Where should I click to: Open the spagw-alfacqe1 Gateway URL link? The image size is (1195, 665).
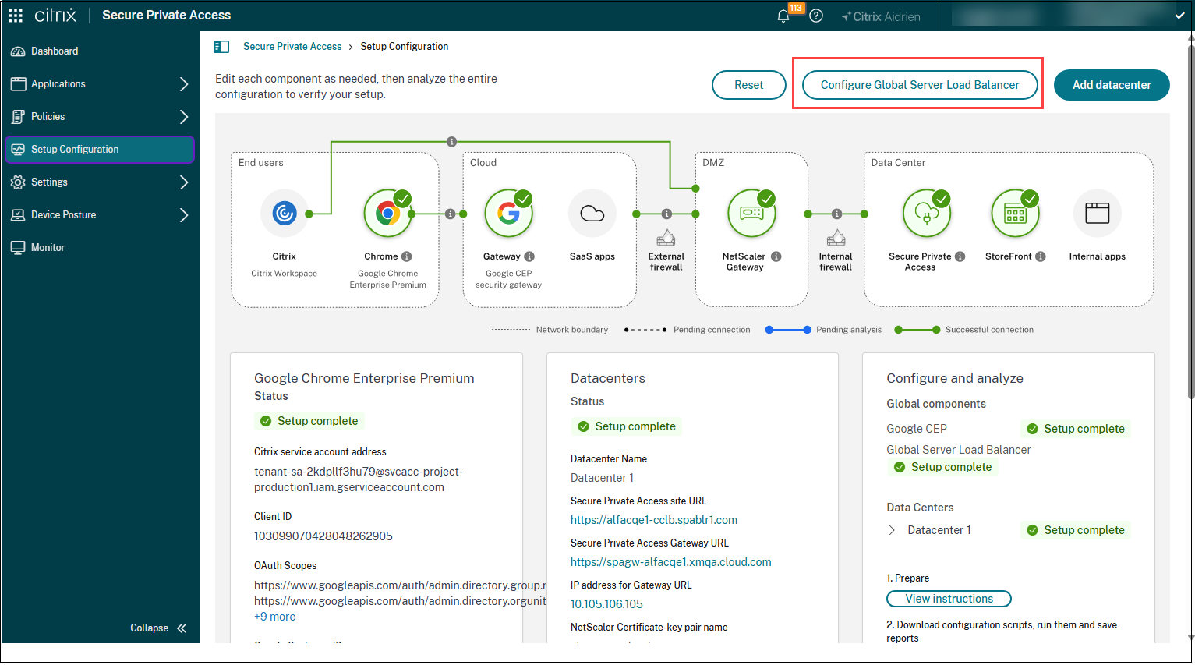point(671,562)
